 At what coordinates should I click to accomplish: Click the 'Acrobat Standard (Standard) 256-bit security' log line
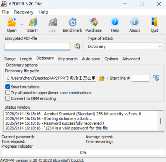73,114
